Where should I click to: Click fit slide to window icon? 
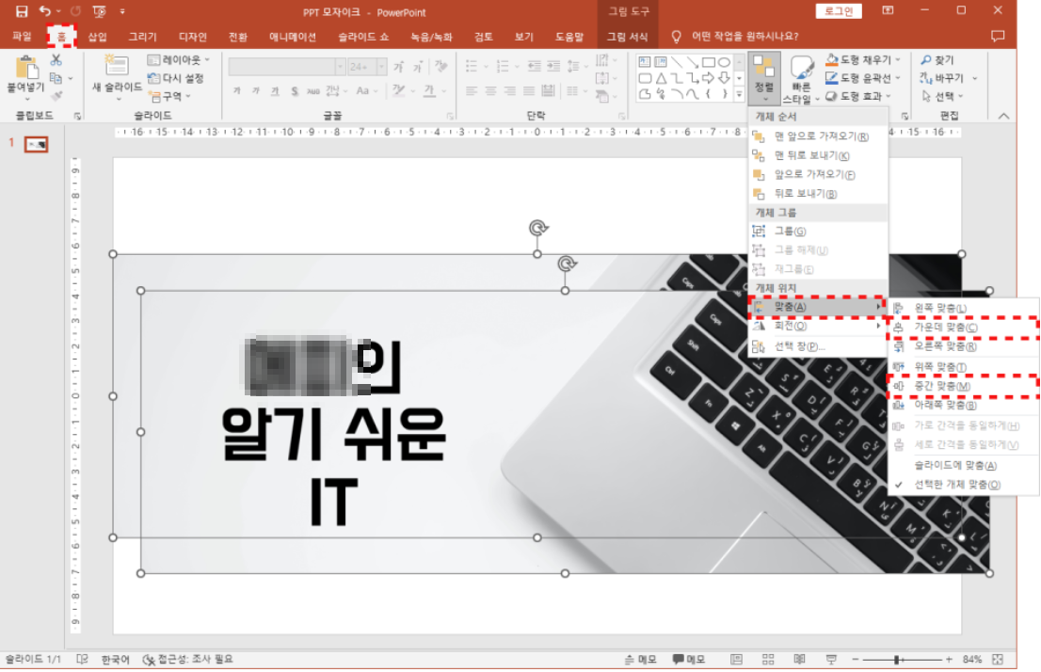997,660
